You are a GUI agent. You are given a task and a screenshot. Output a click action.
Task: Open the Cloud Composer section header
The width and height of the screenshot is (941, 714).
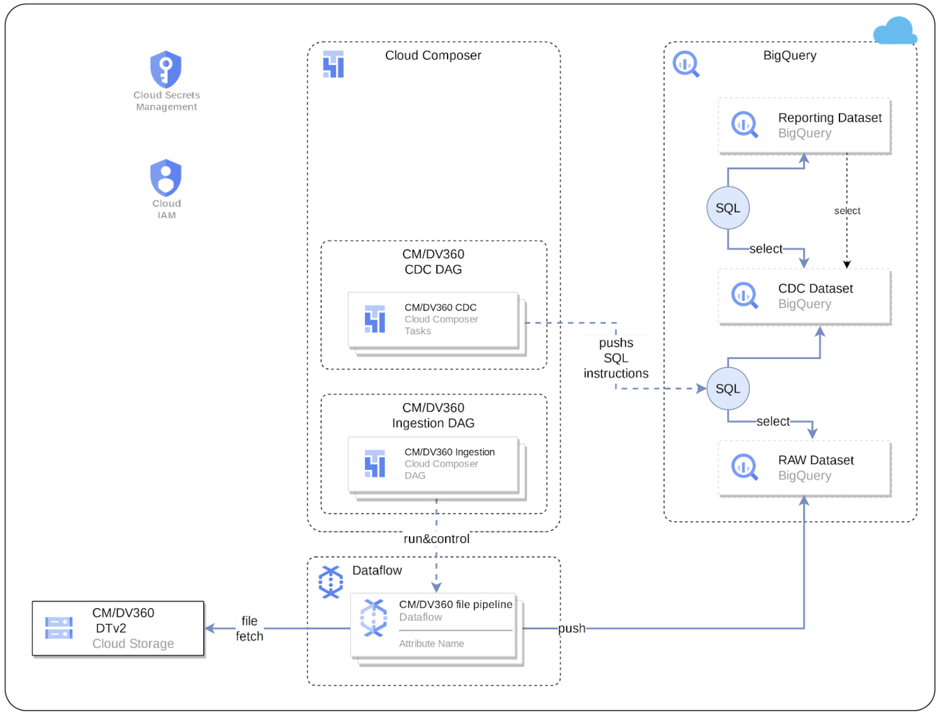pyautogui.click(x=433, y=55)
